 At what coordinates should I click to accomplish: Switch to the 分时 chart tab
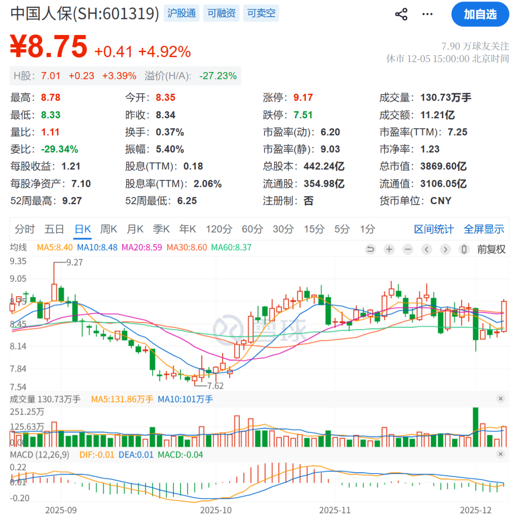(x=25, y=230)
